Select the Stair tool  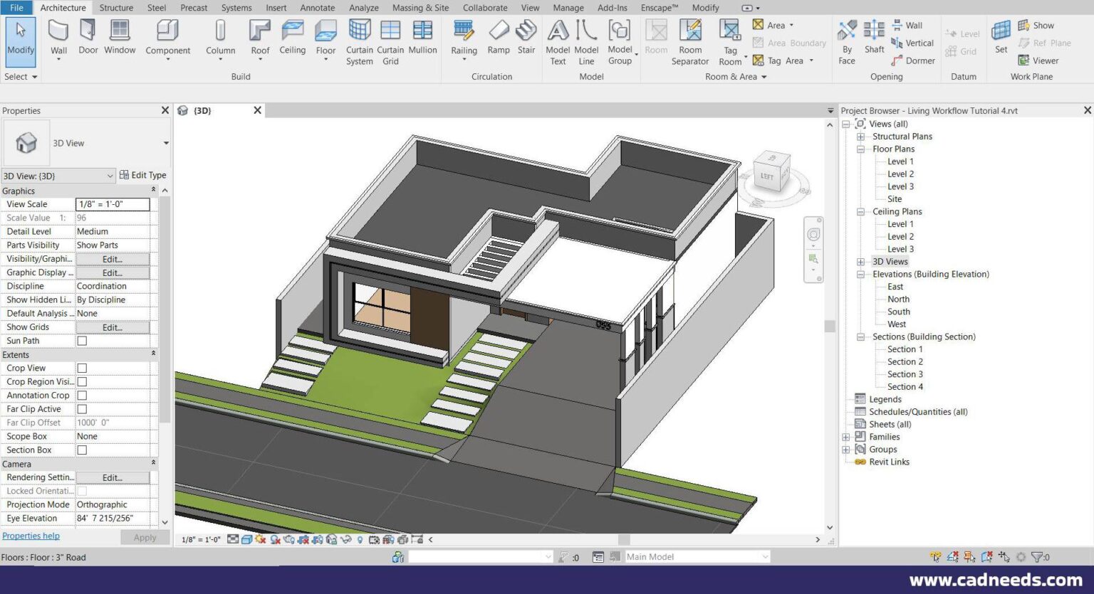pyautogui.click(x=526, y=37)
